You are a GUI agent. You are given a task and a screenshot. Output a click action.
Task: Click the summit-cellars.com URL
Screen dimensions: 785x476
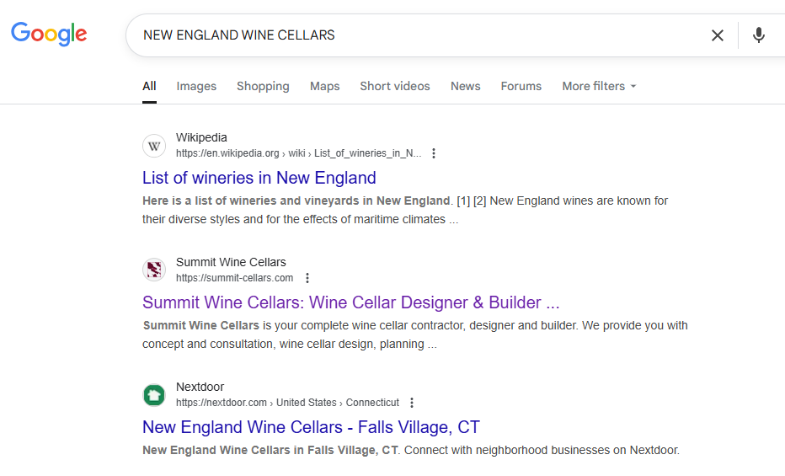point(234,278)
